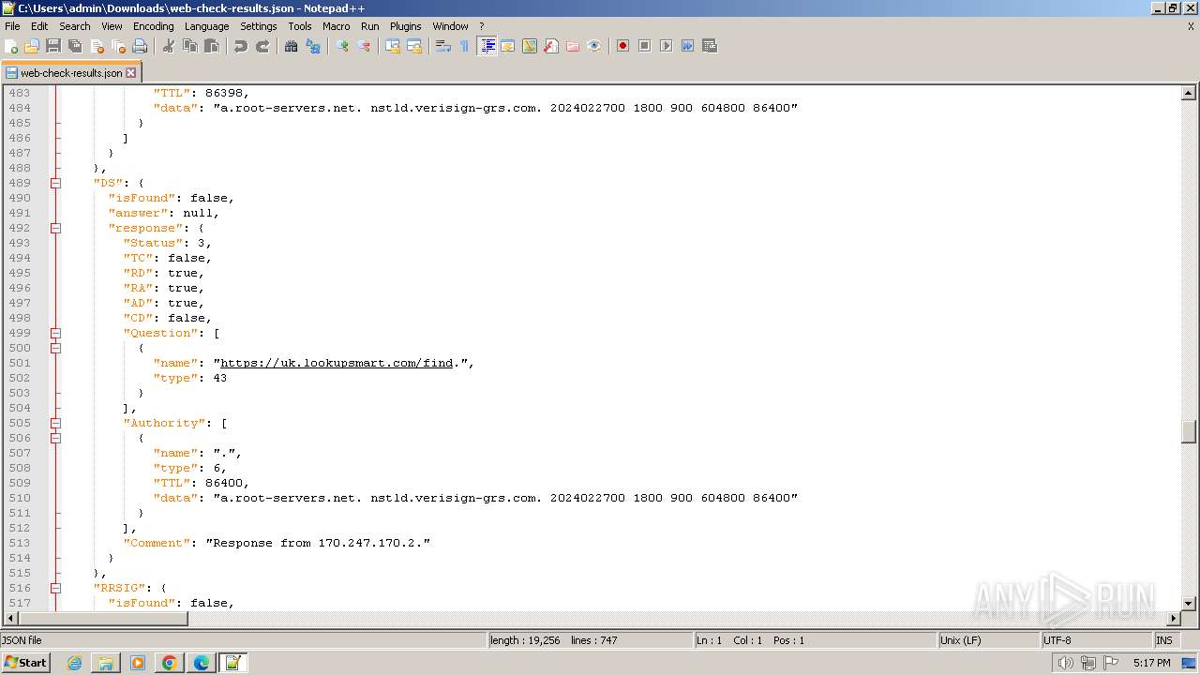The width and height of the screenshot is (1200, 675).
Task: Click the Close All toolbar icon
Action: (x=118, y=46)
